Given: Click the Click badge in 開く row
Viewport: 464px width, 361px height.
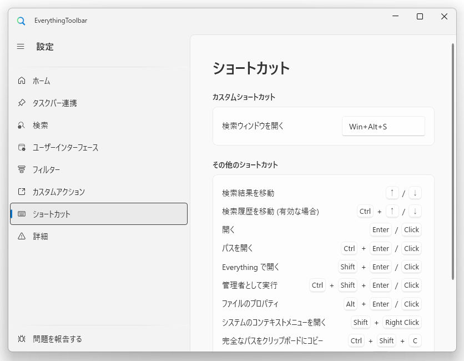Looking at the screenshot, I should (411, 229).
